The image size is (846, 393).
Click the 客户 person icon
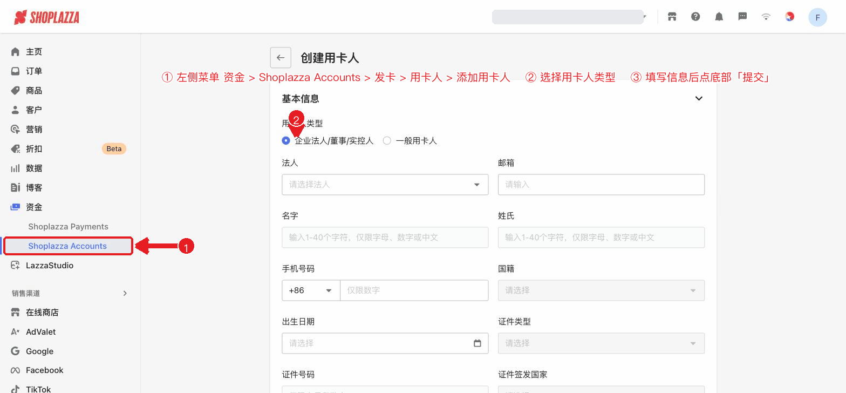point(15,110)
